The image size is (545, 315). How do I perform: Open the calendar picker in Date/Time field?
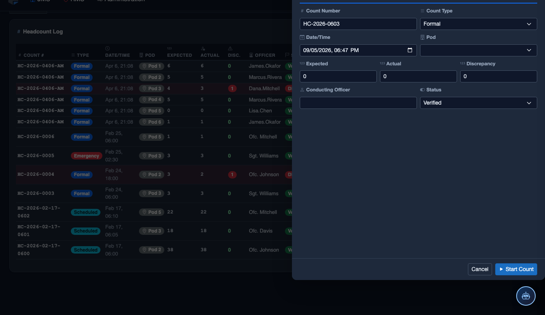point(410,50)
